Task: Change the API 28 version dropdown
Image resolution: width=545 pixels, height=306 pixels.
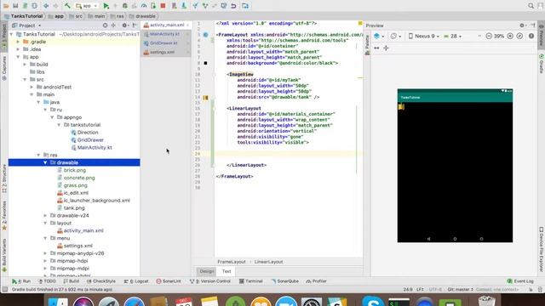Action: (x=453, y=36)
